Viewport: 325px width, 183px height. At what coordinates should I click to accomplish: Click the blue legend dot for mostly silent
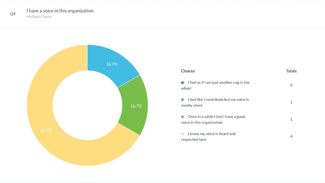tap(183, 100)
